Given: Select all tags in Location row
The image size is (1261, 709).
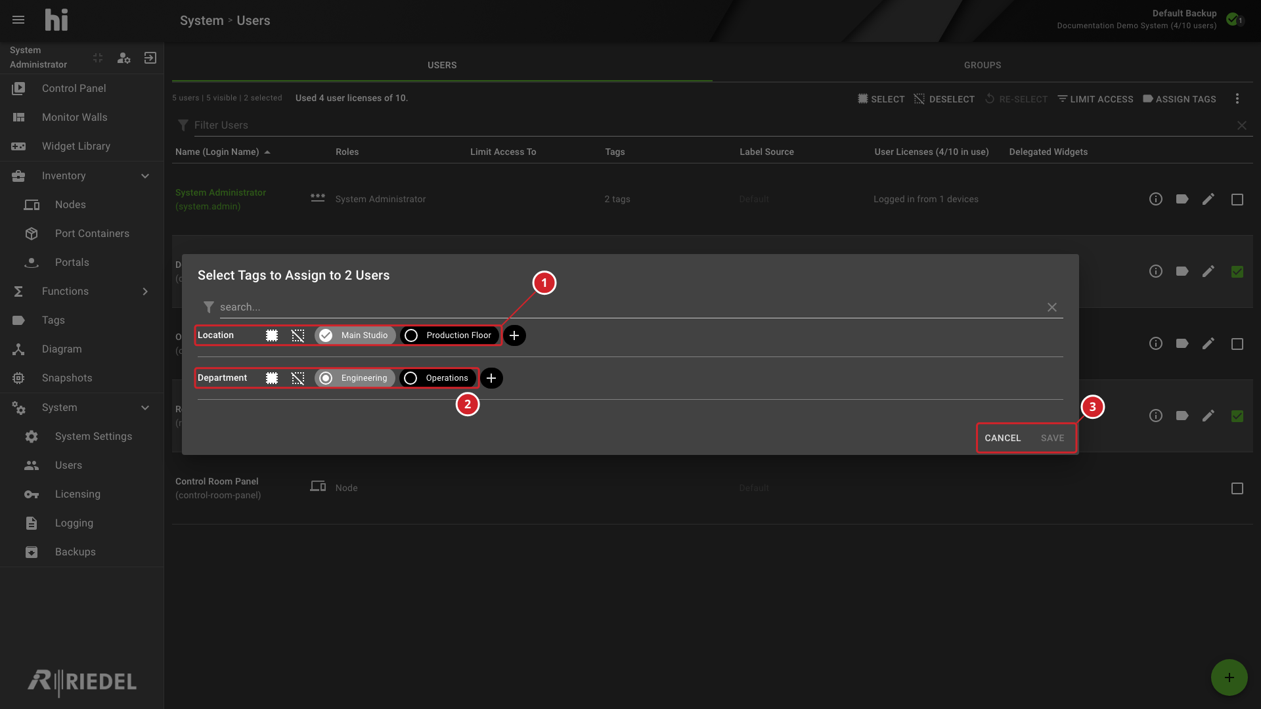Looking at the screenshot, I should pyautogui.click(x=272, y=335).
